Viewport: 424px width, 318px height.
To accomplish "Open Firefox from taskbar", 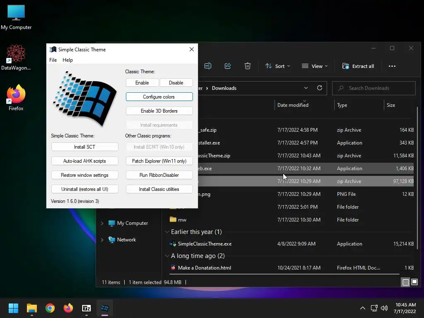I will pos(68,308).
